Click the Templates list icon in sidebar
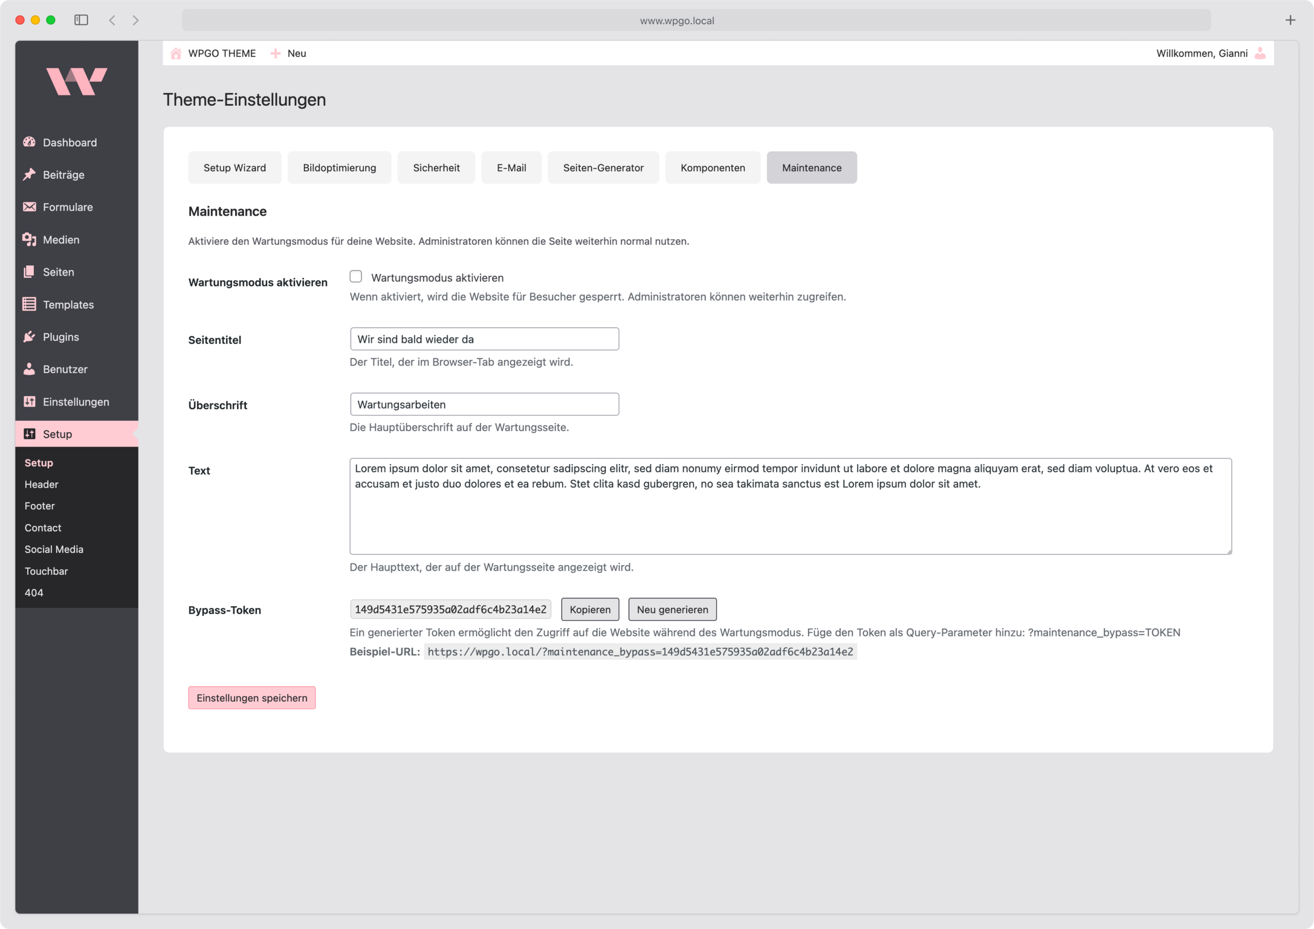Screen dimensions: 1314x929 [x=29, y=304]
